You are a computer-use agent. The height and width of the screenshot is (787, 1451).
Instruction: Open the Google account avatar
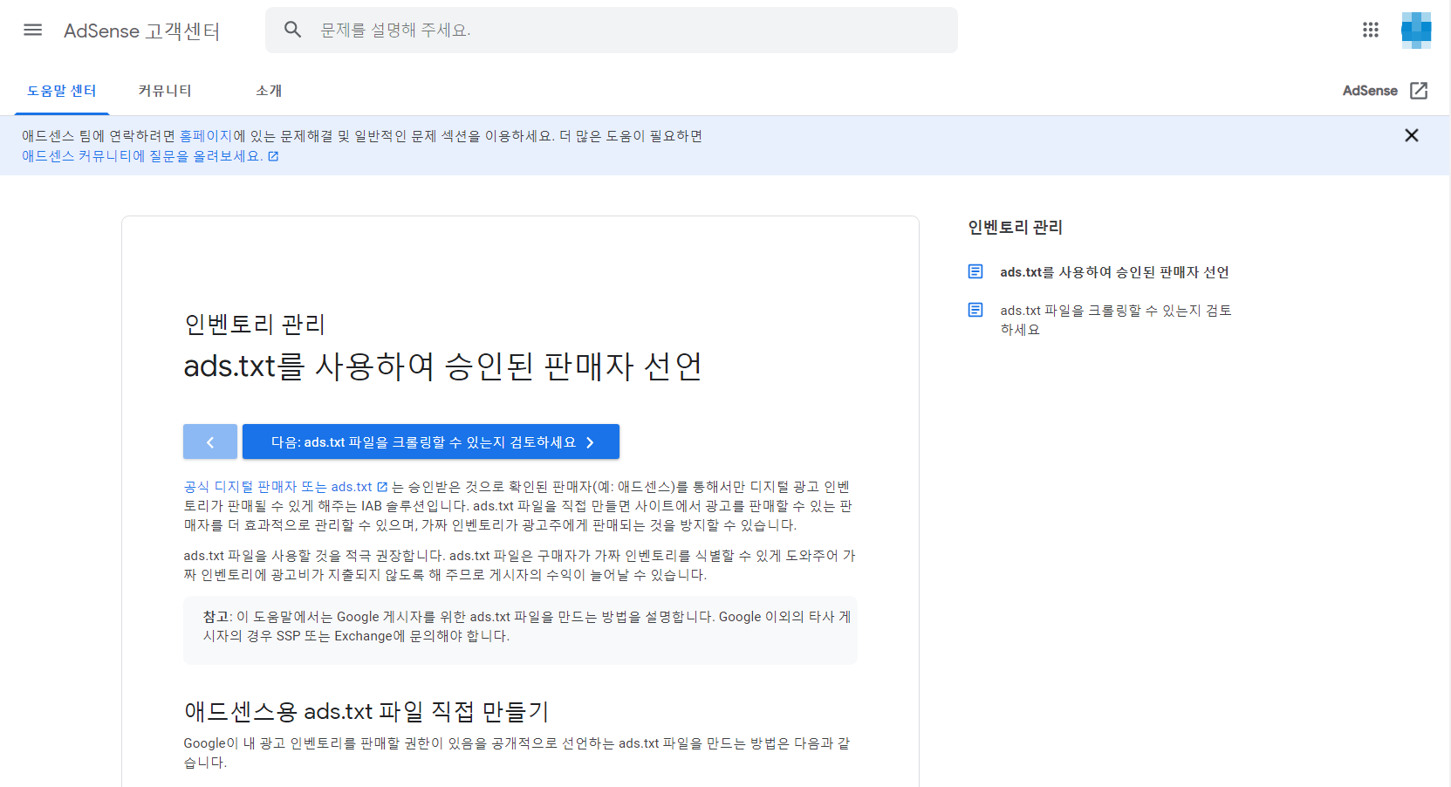tap(1416, 31)
